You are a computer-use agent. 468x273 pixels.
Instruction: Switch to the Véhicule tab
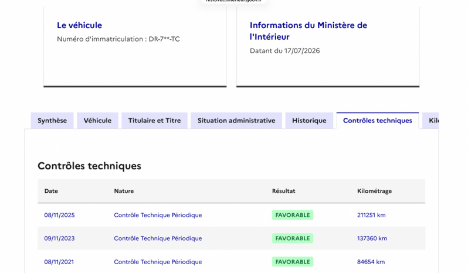pos(97,121)
